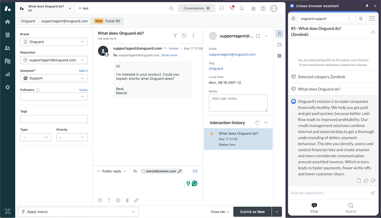Screen dimensions: 381x218
Task: Open Views in the left sidebar
Action: click(8, 35)
